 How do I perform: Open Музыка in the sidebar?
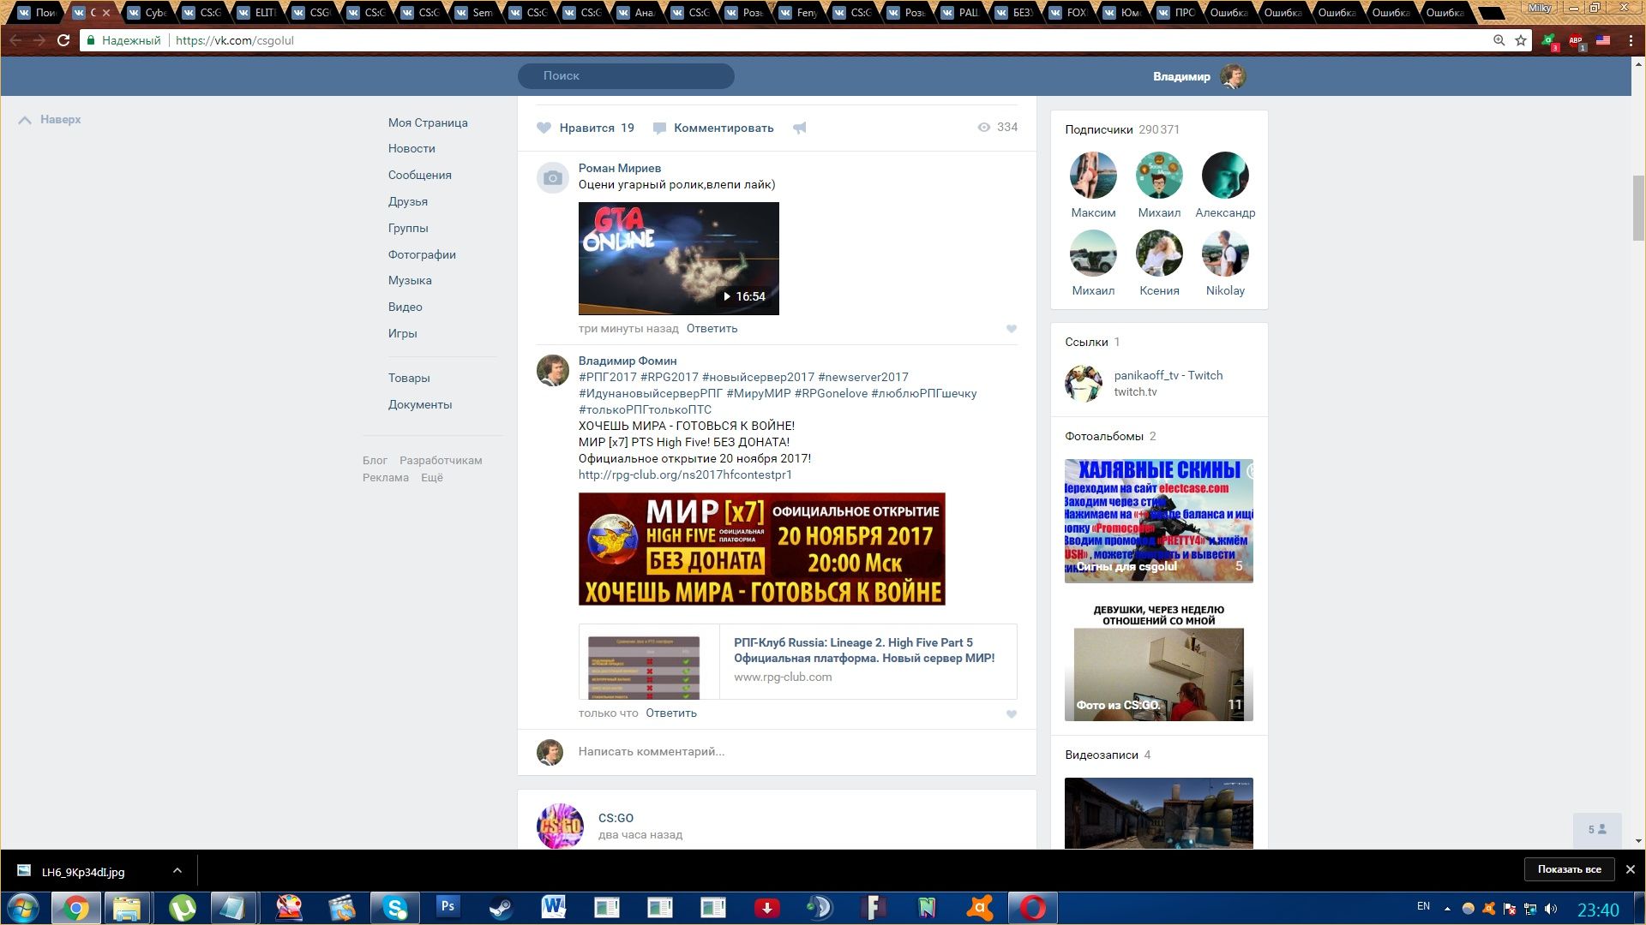[x=410, y=280]
